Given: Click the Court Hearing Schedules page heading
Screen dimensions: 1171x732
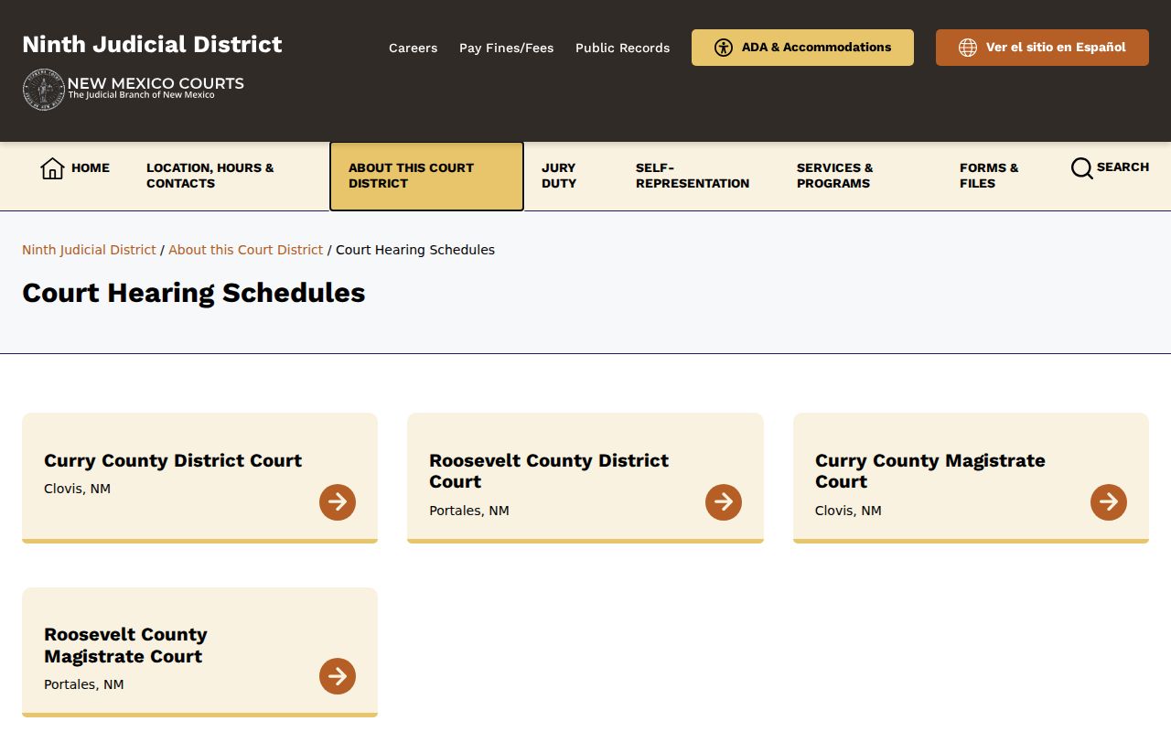Looking at the screenshot, I should click(194, 293).
